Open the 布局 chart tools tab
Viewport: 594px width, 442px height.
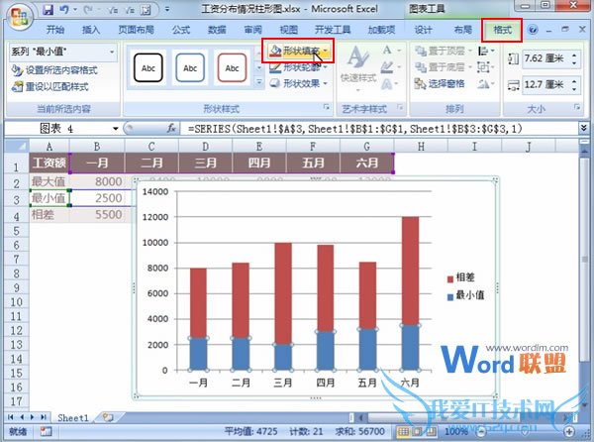tap(463, 30)
